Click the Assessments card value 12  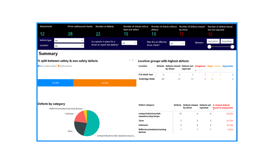pos(42,34)
